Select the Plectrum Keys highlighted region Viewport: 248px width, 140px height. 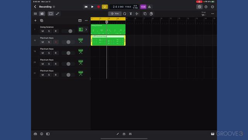(x=108, y=40)
